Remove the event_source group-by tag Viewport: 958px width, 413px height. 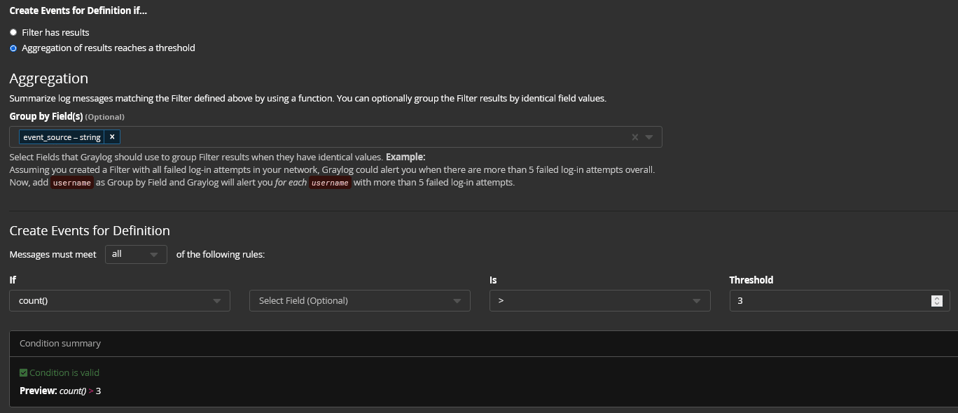(112, 137)
